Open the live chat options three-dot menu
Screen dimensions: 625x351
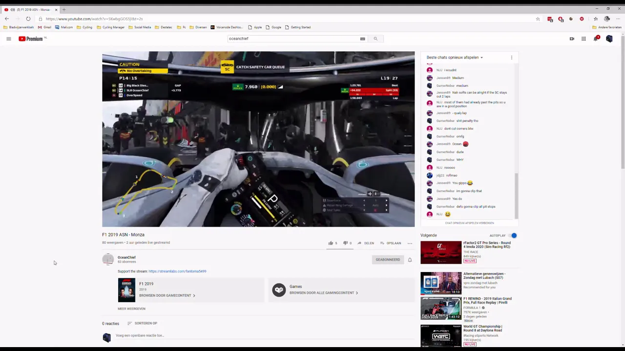pos(511,58)
